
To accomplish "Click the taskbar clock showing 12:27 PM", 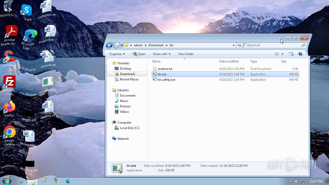I will [x=316, y=181].
